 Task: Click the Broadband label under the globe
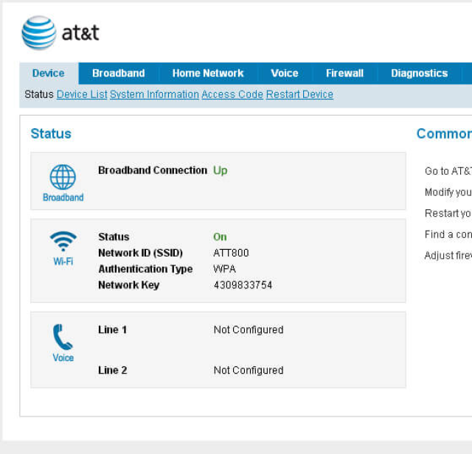pos(63,198)
